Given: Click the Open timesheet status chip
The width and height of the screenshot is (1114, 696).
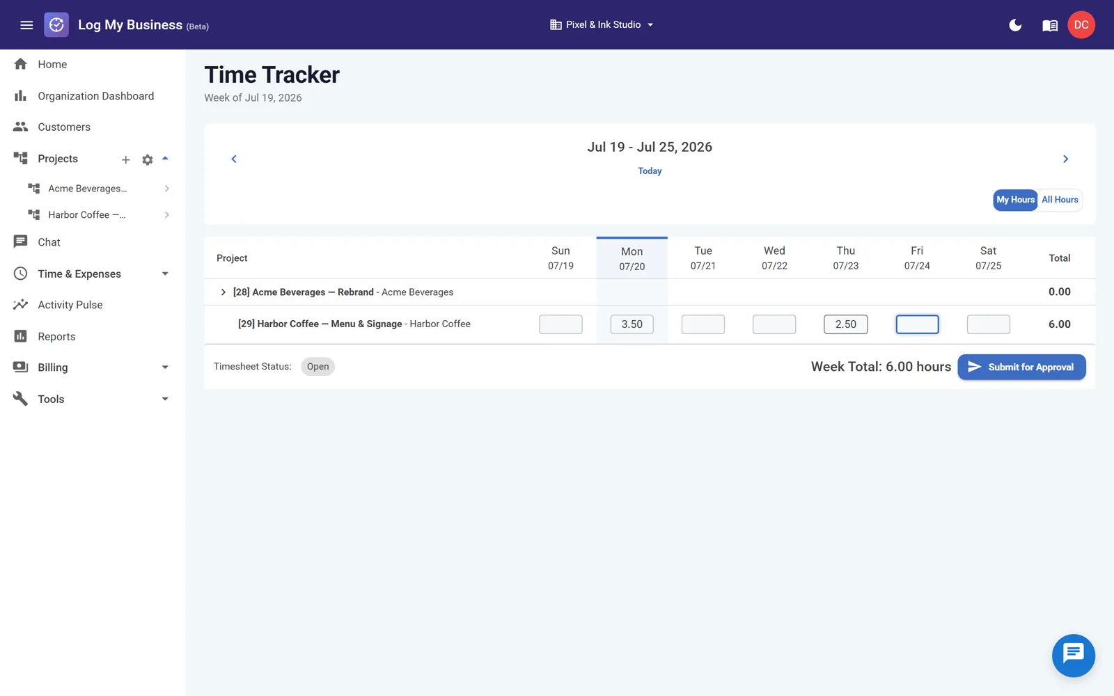Looking at the screenshot, I should pos(318,367).
